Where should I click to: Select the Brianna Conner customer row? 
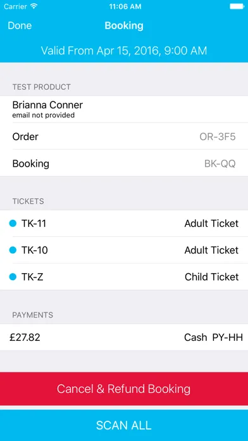124,110
